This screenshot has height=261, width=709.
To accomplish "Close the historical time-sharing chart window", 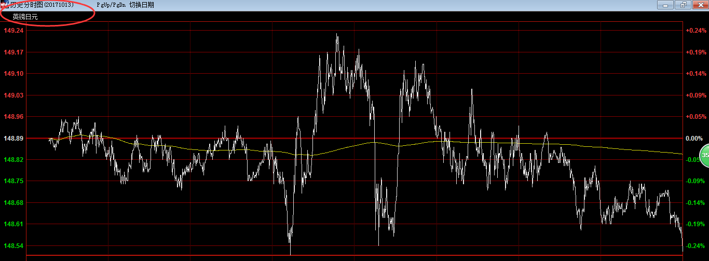I will click(x=700, y=5).
